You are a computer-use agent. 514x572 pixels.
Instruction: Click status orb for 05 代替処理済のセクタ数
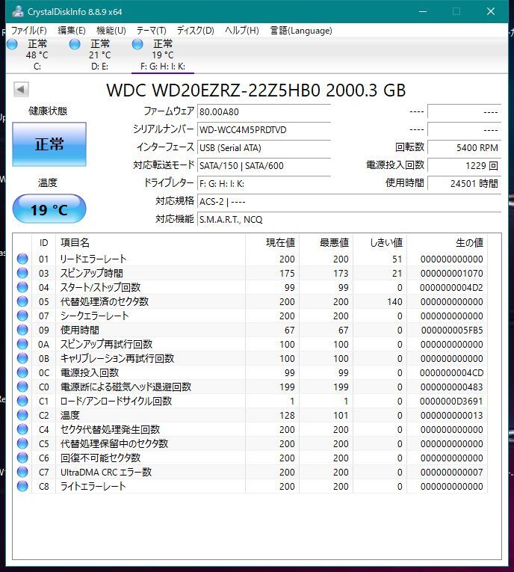(x=22, y=301)
